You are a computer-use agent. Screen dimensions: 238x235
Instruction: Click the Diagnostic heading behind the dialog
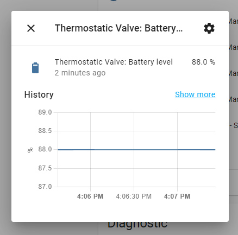(137, 224)
